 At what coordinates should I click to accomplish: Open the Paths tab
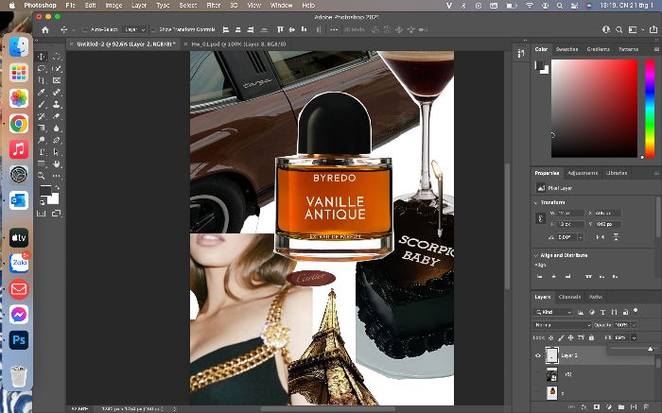596,297
